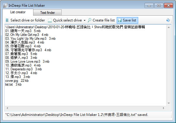Click the magnifier icon for Create file list
Image resolution: width=176 pixels, height=123 pixels.
(89, 20)
